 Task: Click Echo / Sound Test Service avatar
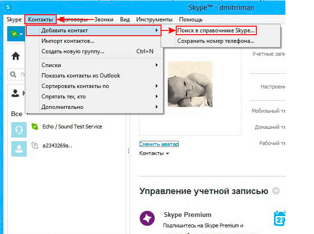[x=19, y=130]
